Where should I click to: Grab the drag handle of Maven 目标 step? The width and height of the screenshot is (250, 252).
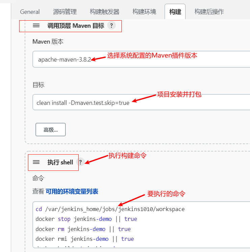[36, 26]
